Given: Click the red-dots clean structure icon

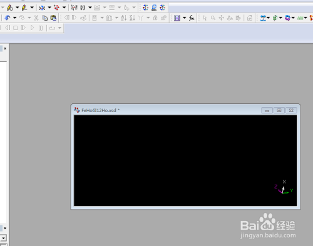Looking at the screenshot, I should 56,8.
